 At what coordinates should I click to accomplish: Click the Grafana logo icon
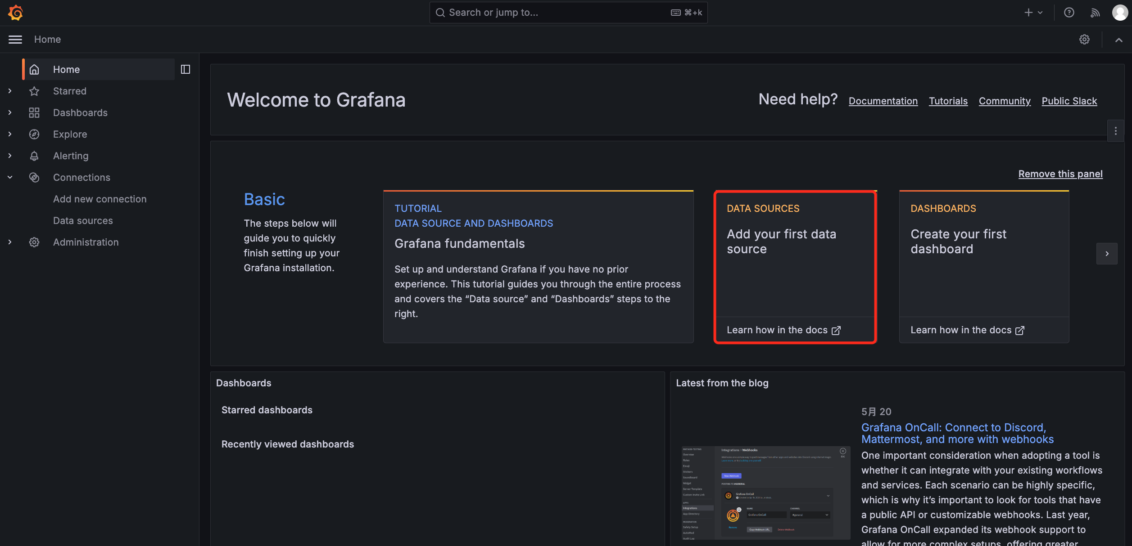pyautogui.click(x=15, y=13)
